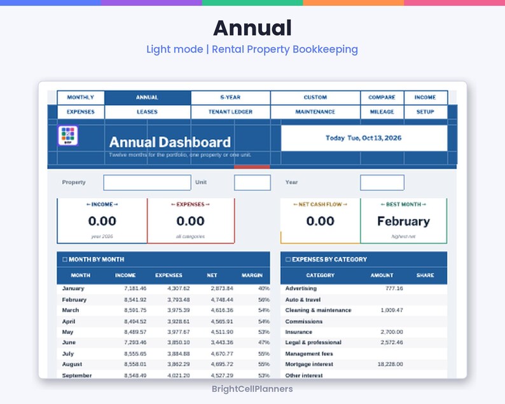
Task: Open the Expenses tab
Action: 81,112
